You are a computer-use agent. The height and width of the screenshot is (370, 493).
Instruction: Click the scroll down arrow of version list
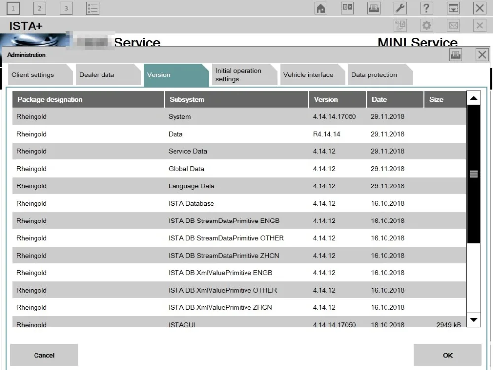tap(473, 320)
